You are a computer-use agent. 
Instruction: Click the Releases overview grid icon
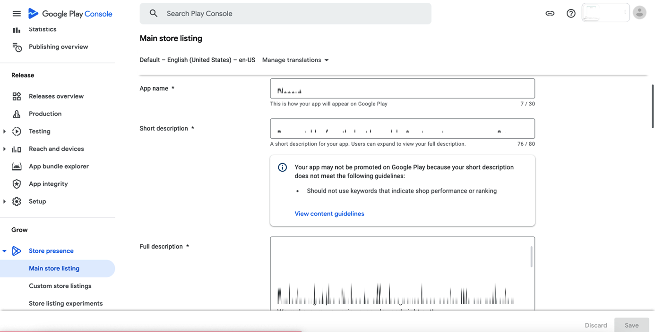[17, 96]
